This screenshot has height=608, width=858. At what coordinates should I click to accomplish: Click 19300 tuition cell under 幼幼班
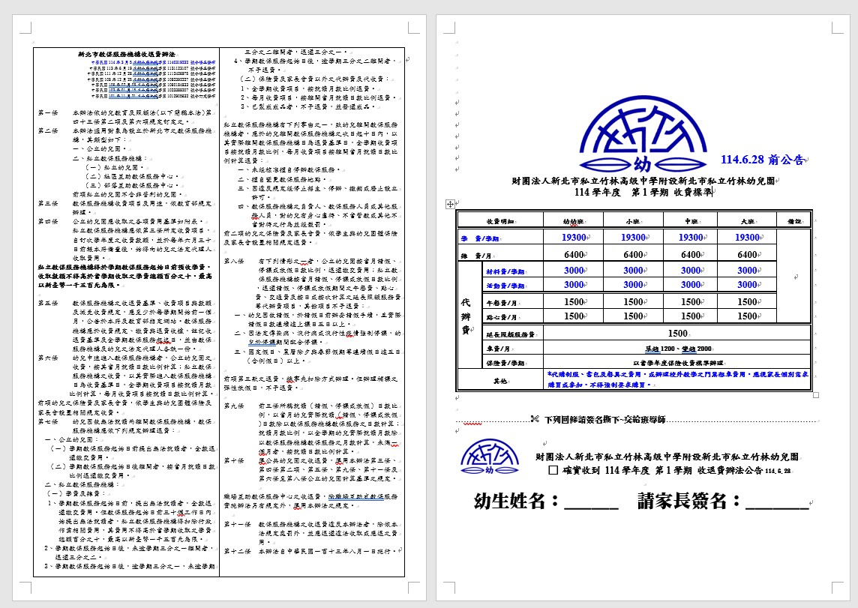pos(574,238)
